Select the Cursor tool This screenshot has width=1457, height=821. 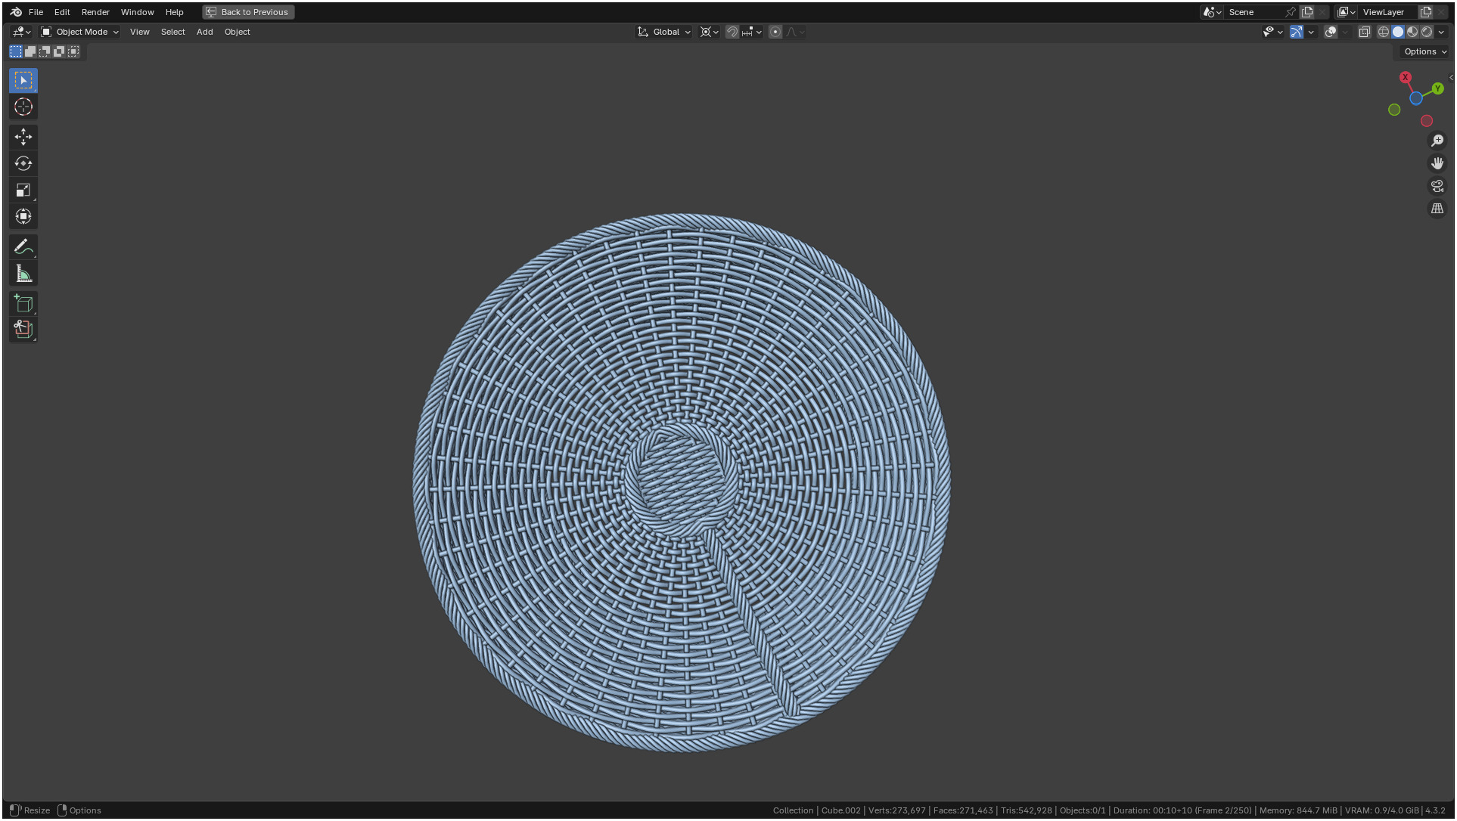point(23,107)
